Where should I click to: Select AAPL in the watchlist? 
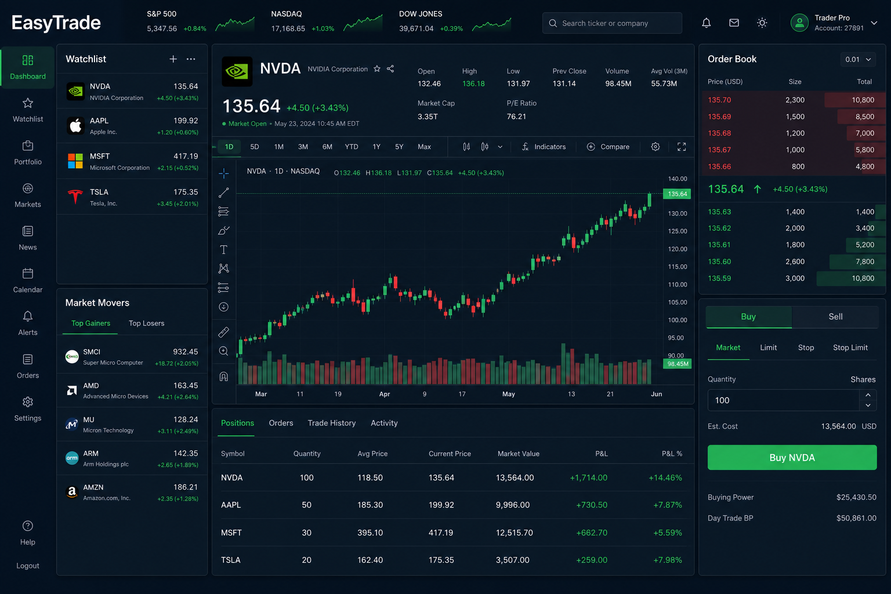click(x=132, y=126)
